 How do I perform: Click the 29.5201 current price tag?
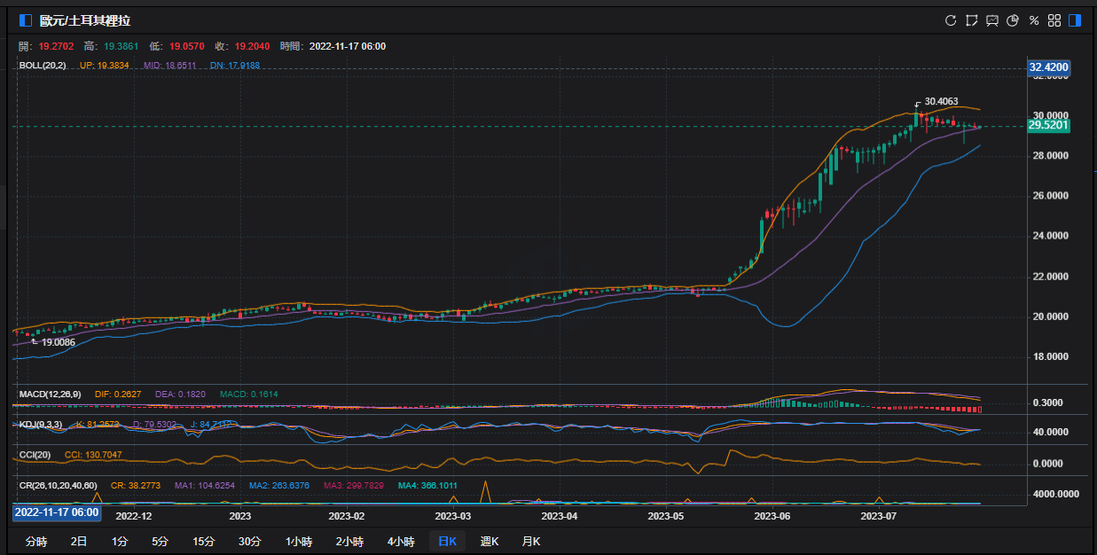(1048, 126)
